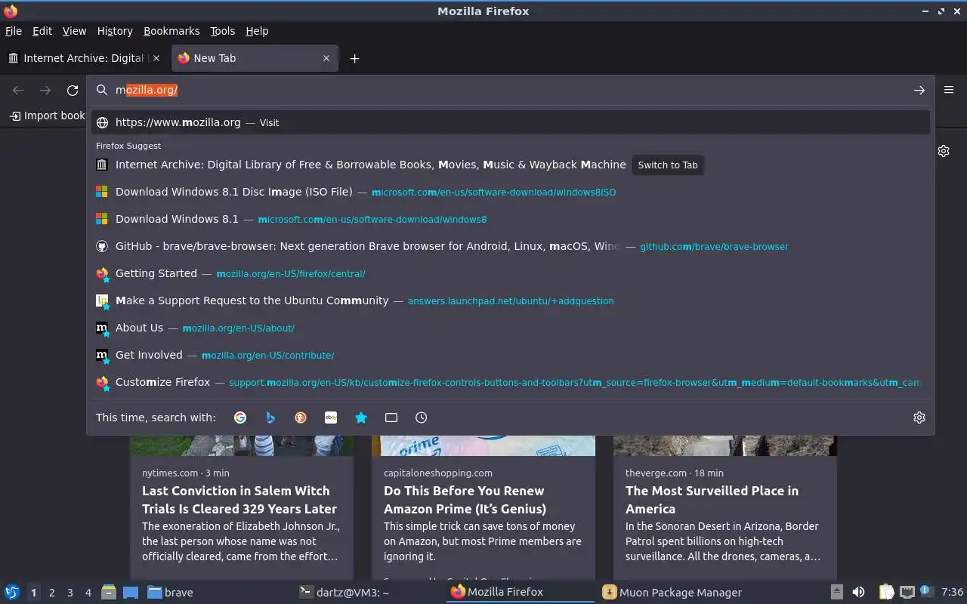Click the Amazon Prime article thumbnail image
Viewport: 967px width, 604px height.
pos(483,445)
